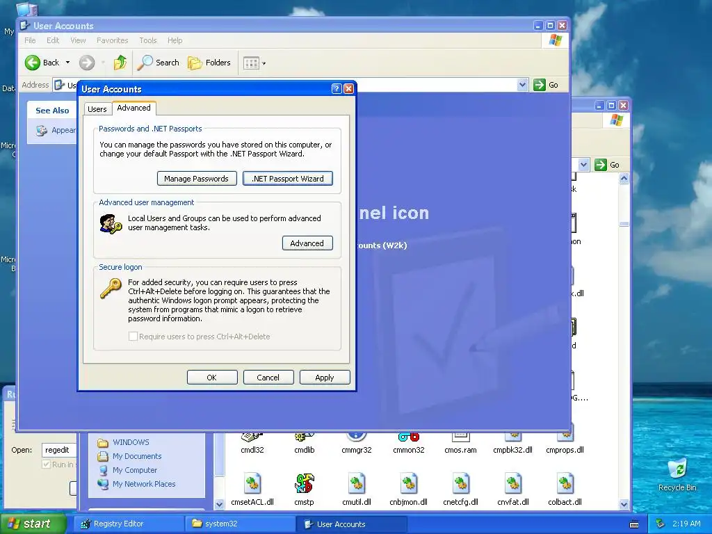Click the Back arrow icon in User Accounts window
This screenshot has width=712, height=534.
tap(33, 63)
